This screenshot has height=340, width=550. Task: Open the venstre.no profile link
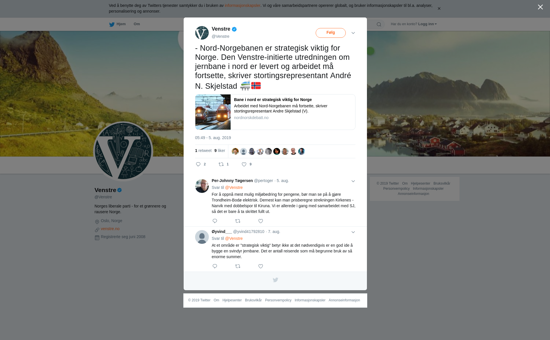pyautogui.click(x=110, y=229)
